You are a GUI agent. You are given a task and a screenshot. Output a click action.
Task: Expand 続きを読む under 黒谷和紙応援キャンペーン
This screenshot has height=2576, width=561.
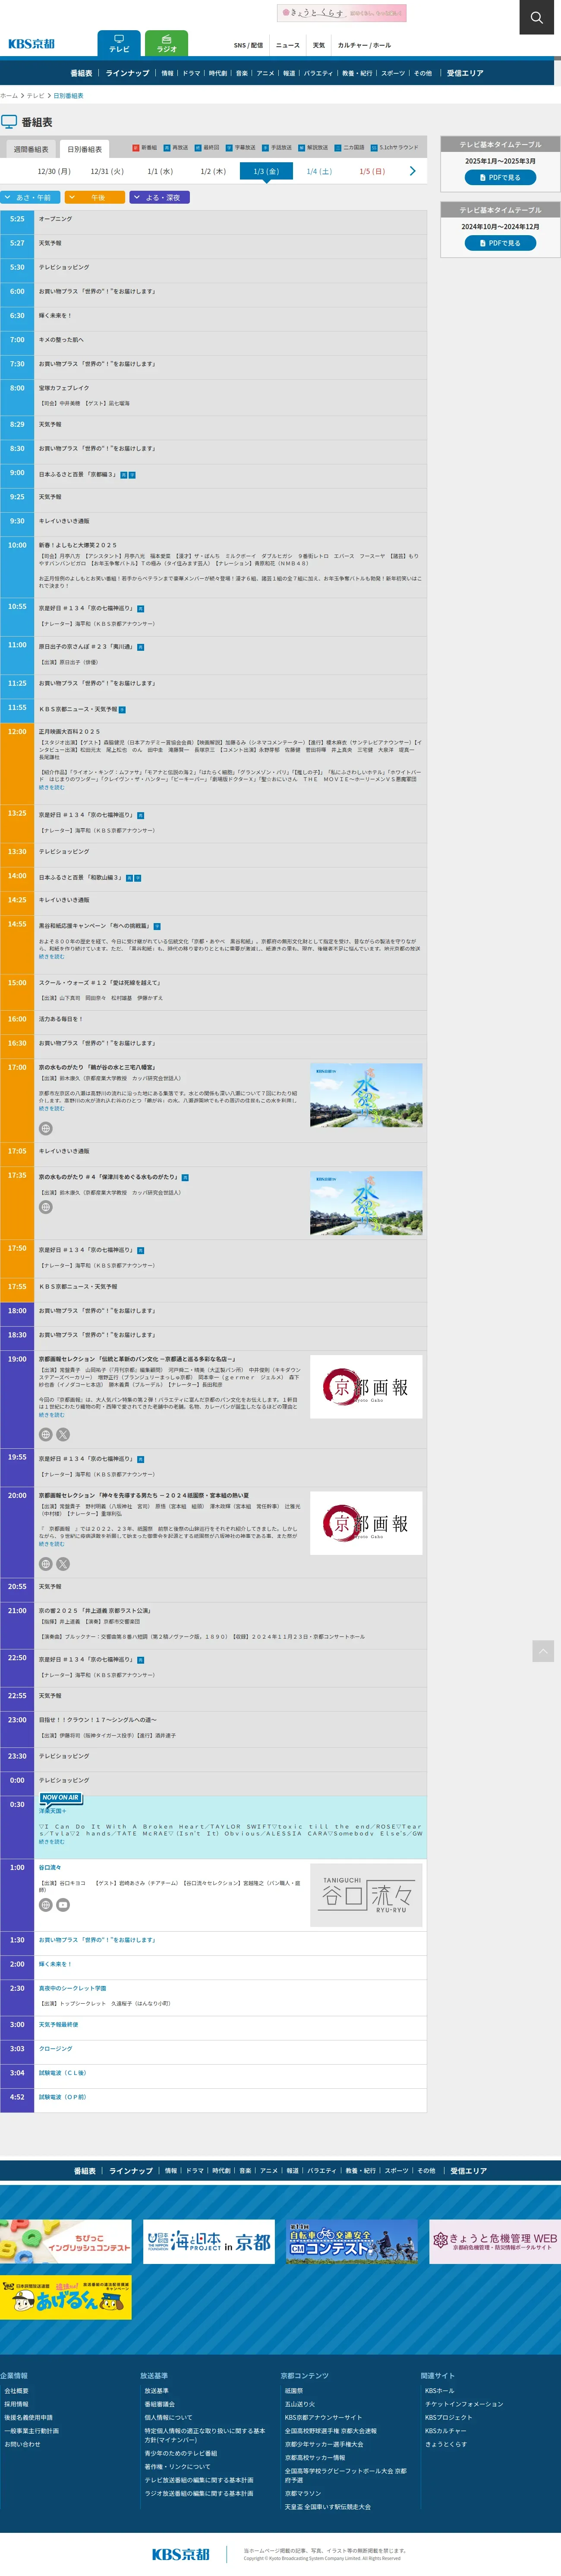tap(51, 956)
